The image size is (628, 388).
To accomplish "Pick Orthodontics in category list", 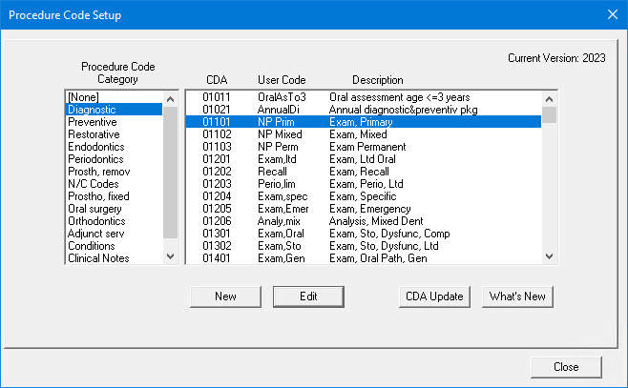I will tap(96, 221).
